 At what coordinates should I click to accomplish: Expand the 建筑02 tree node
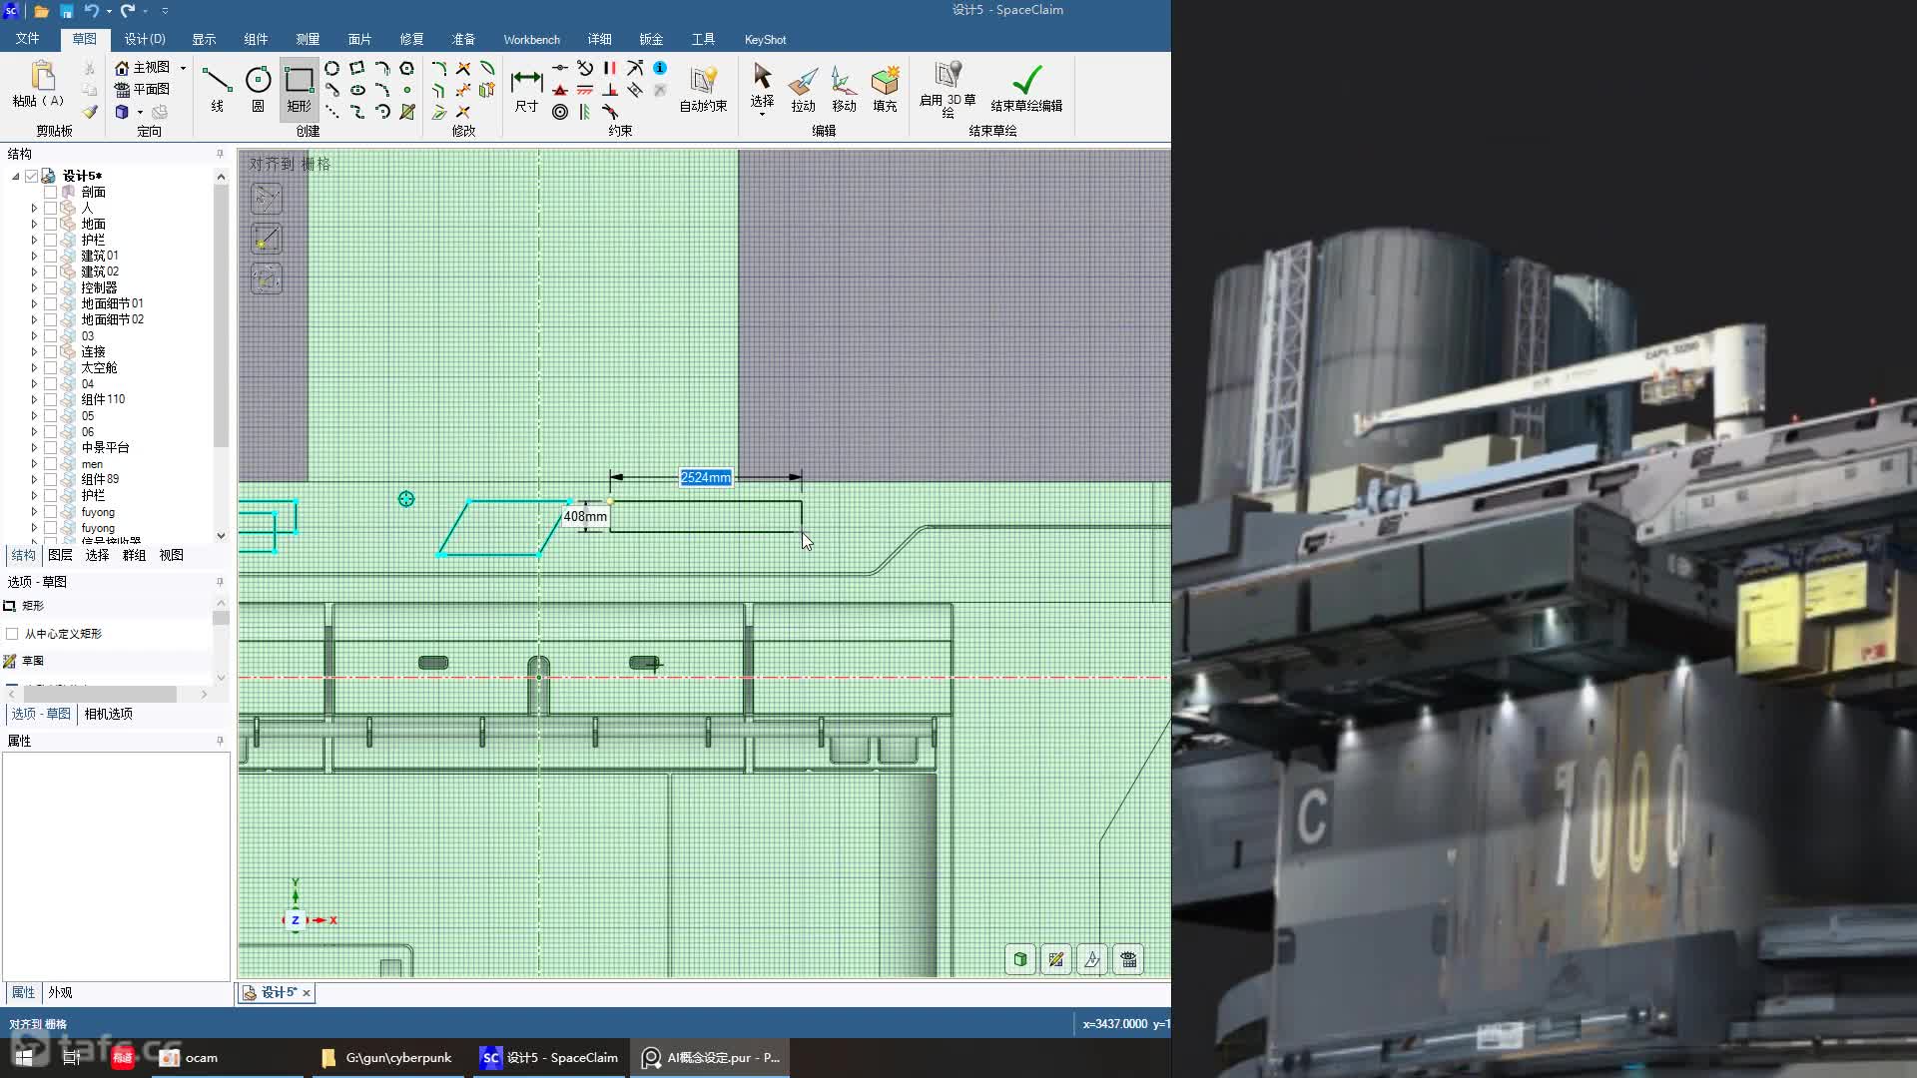tap(34, 271)
